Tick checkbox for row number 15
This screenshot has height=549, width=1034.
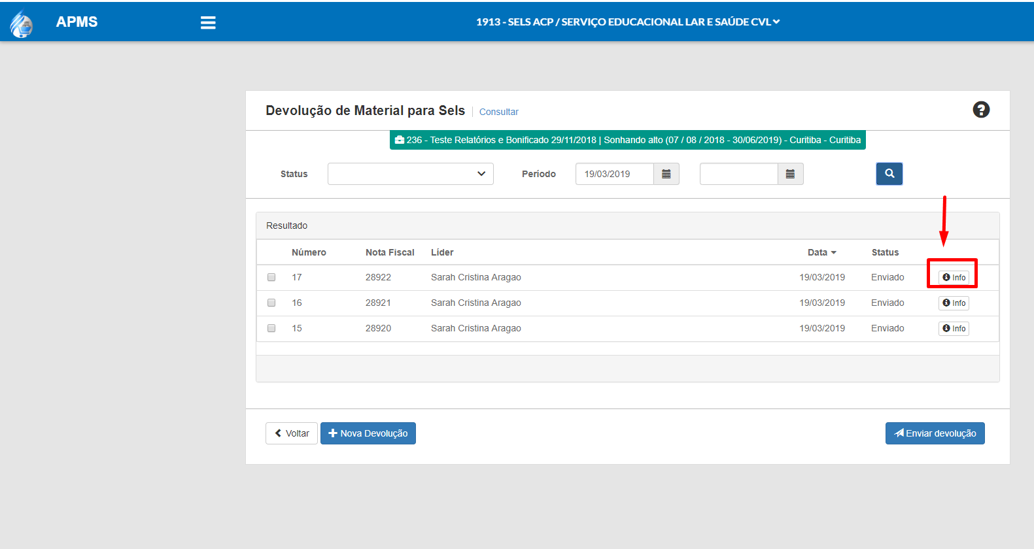(271, 328)
